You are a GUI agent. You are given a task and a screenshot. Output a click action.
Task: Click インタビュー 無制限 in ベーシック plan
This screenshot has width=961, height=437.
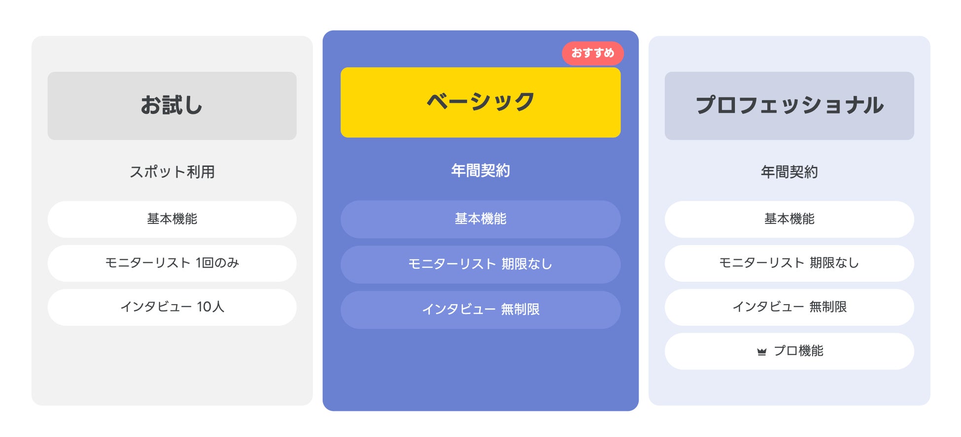pyautogui.click(x=480, y=310)
